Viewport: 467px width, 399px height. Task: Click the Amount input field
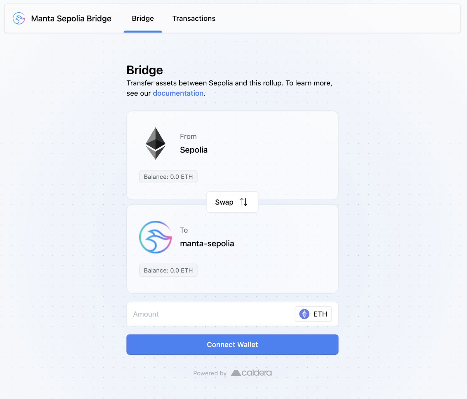click(x=211, y=314)
